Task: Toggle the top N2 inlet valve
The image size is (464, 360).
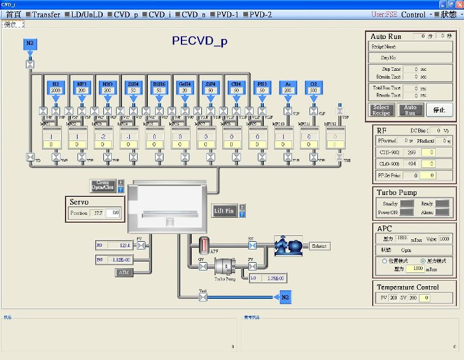Action: click(30, 64)
